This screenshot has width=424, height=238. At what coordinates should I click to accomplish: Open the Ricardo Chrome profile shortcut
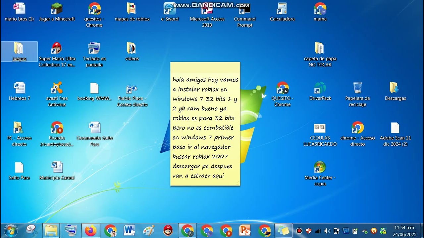click(x=57, y=134)
